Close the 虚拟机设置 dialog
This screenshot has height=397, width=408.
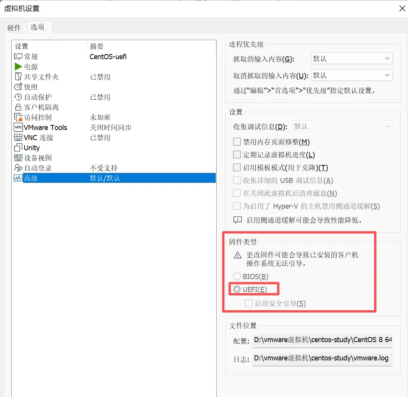[x=402, y=9]
